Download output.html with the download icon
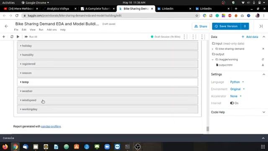This screenshot has width=268, height=151. point(263,65)
